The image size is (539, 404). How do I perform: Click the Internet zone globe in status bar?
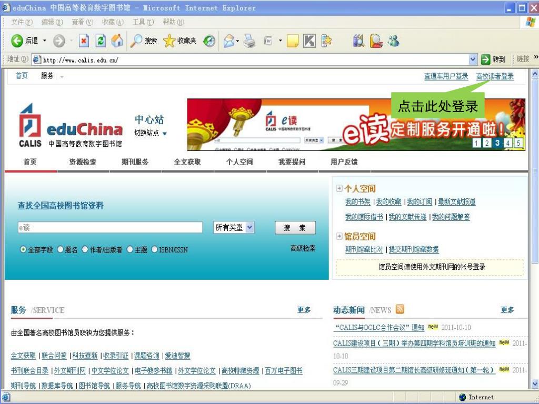coord(462,397)
